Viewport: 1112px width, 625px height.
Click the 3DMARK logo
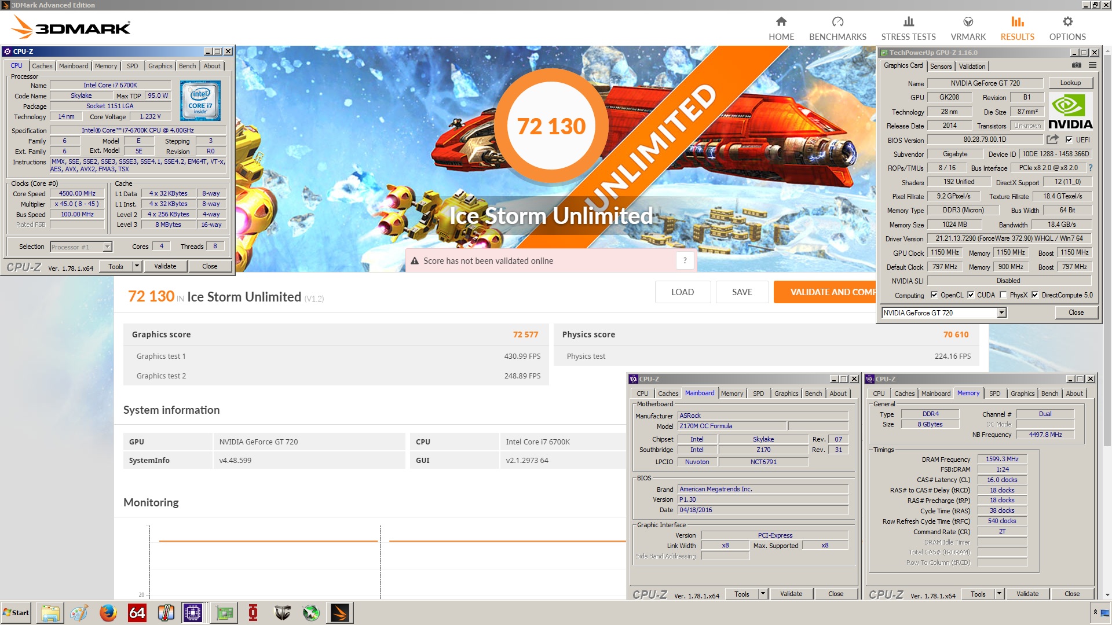click(x=71, y=27)
